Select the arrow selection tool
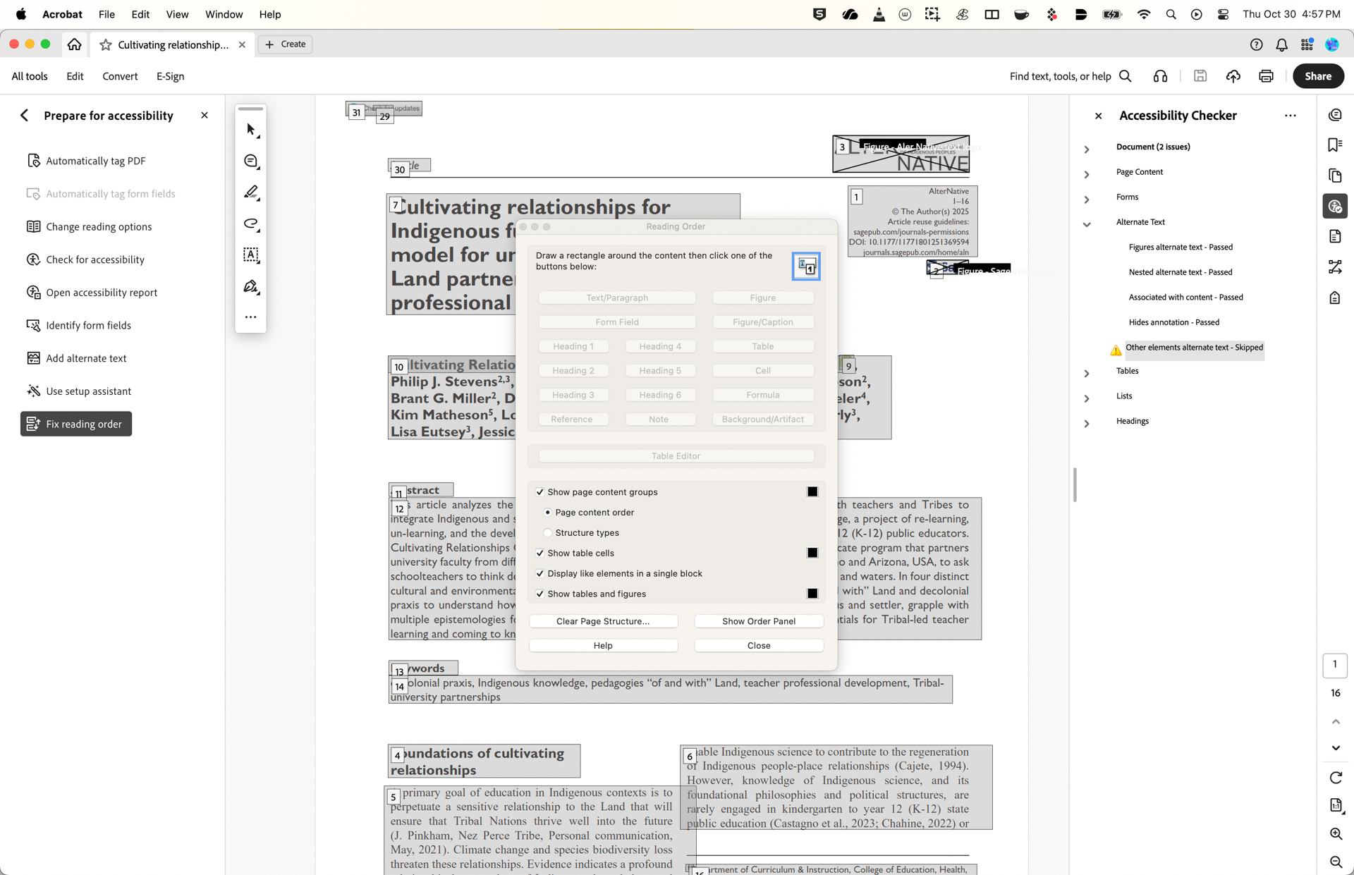Viewport: 1354px width, 875px height. pyautogui.click(x=250, y=129)
